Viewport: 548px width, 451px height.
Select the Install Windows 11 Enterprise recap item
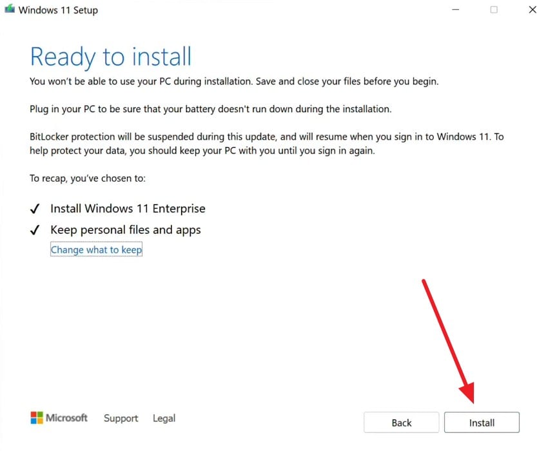coord(128,208)
